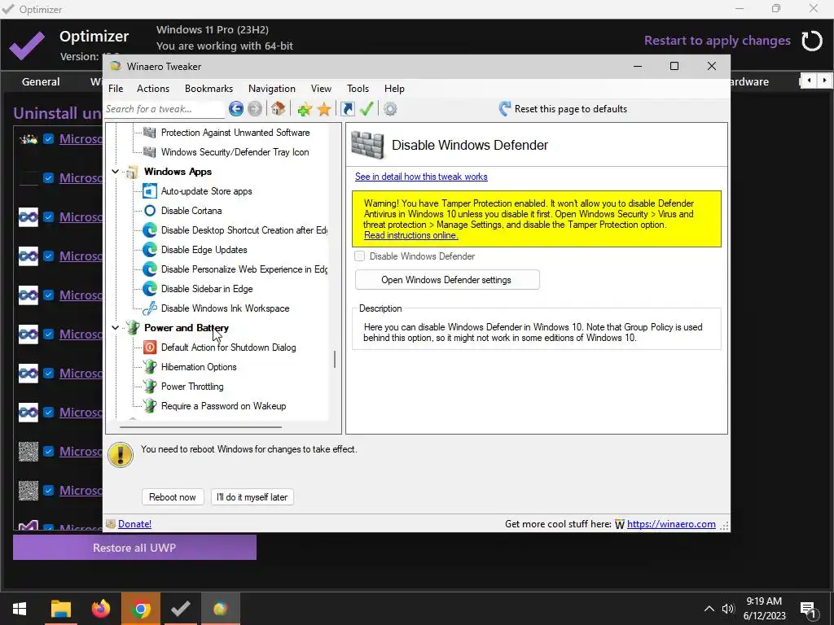Image resolution: width=834 pixels, height=625 pixels.
Task: Open the Tools menu
Action: pyautogui.click(x=358, y=89)
